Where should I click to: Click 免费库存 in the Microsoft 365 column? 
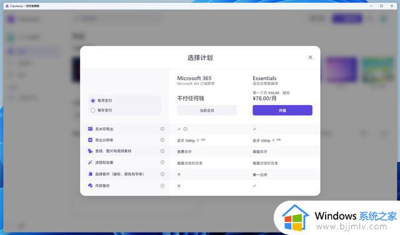(x=184, y=152)
